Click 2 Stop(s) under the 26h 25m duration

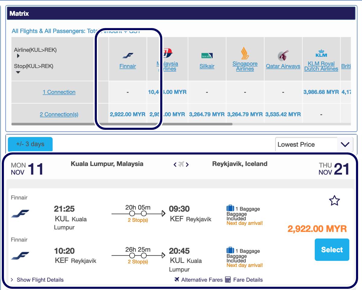[138, 262]
